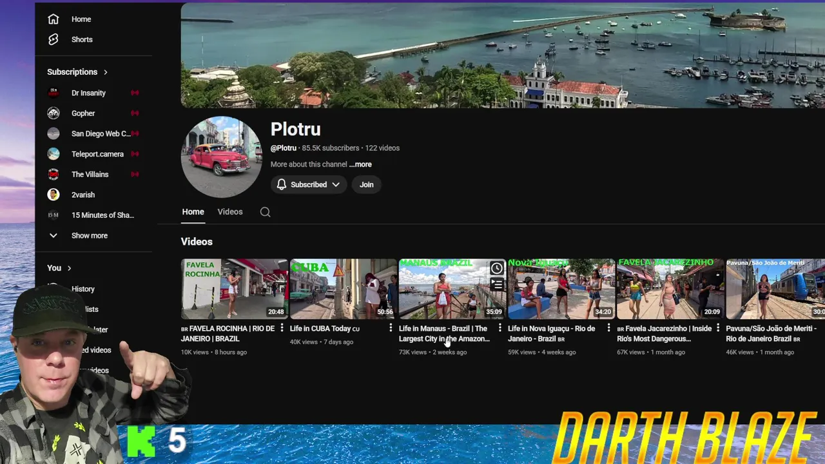Click the 122 videos count text

(x=382, y=148)
